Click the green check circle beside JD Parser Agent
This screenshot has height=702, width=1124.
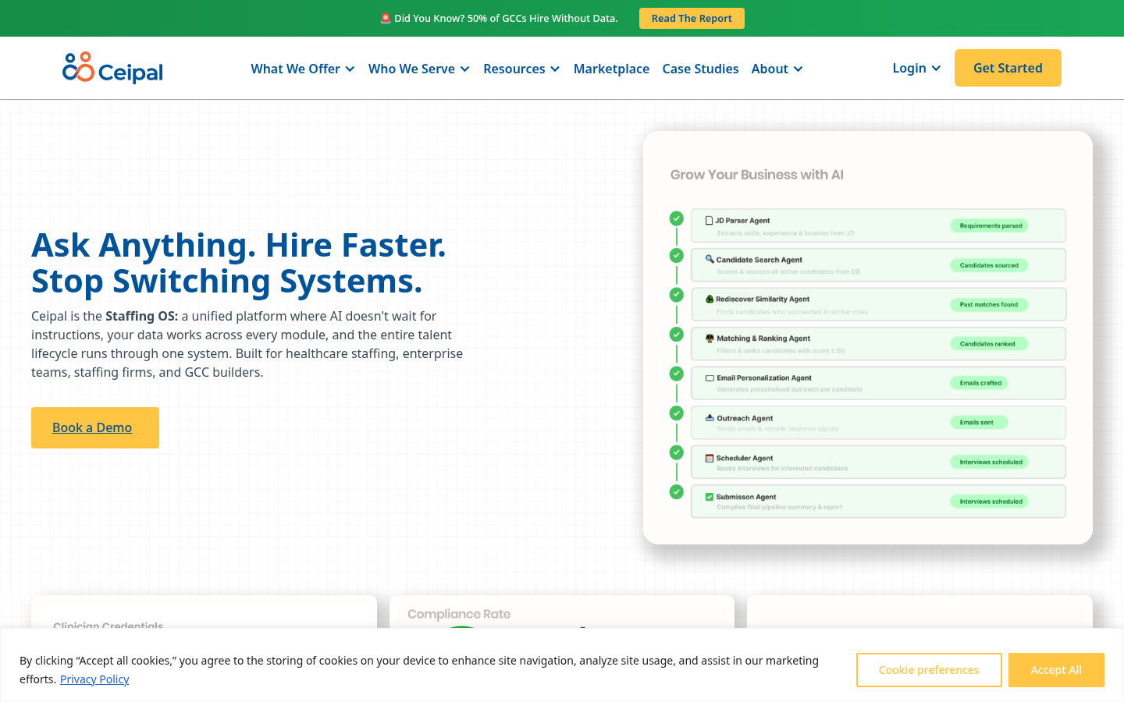pos(677,218)
